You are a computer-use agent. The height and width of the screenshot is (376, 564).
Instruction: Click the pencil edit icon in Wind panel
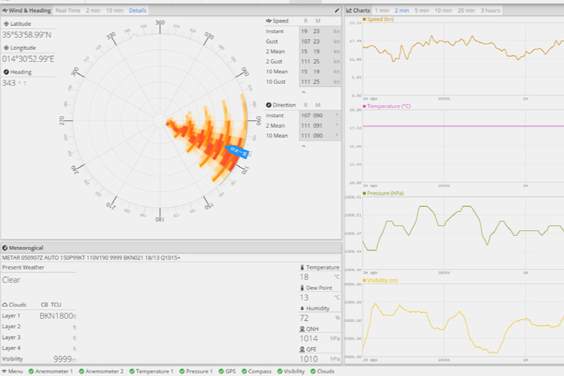click(337, 11)
